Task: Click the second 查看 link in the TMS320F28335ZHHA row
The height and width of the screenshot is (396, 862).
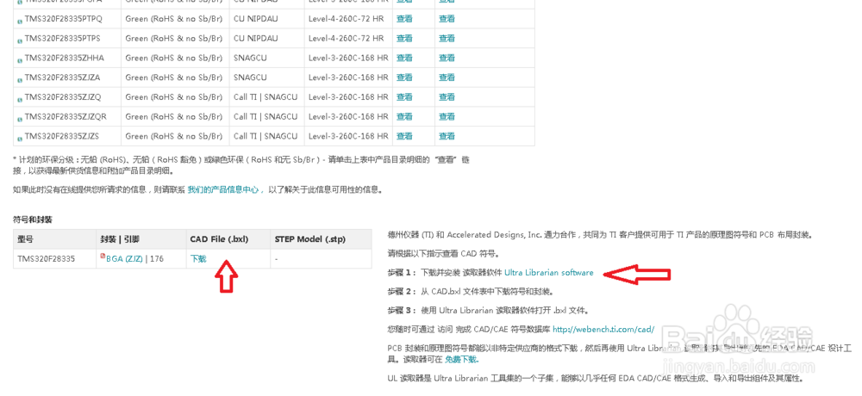Action: click(x=447, y=58)
